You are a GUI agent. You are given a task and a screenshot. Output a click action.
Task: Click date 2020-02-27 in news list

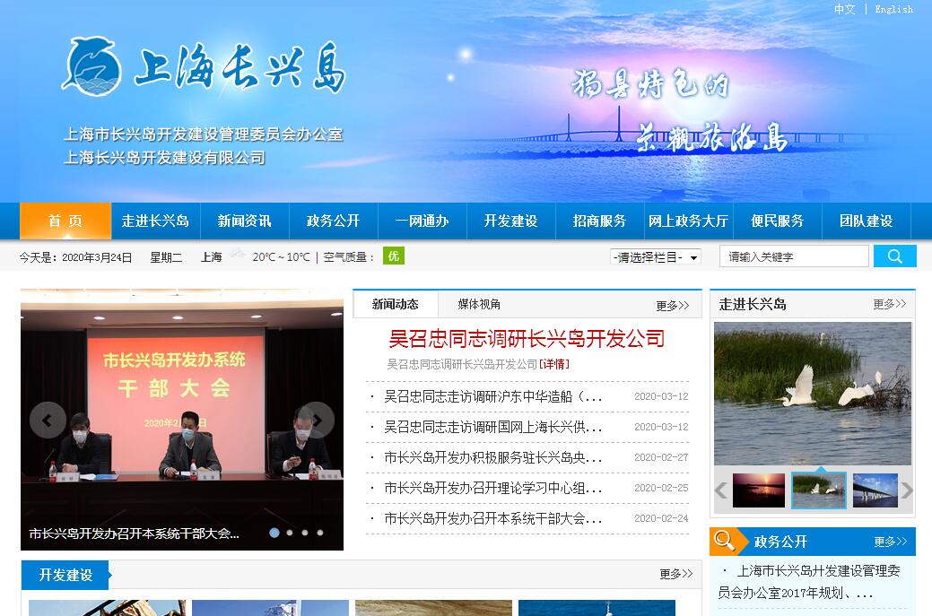tap(661, 457)
